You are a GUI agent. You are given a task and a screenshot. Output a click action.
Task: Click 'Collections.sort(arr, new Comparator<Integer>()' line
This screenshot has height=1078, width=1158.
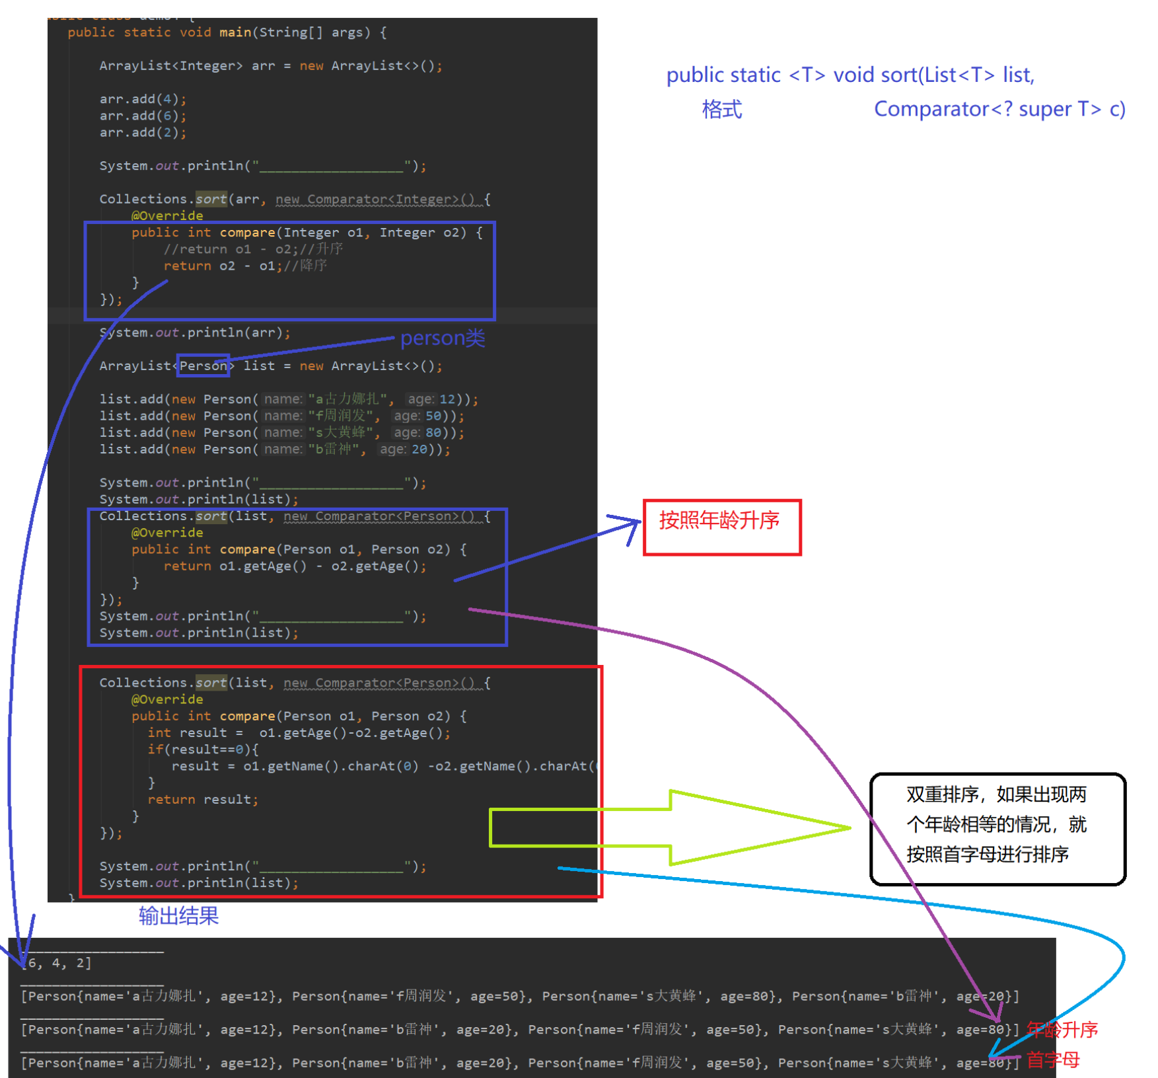click(x=295, y=199)
